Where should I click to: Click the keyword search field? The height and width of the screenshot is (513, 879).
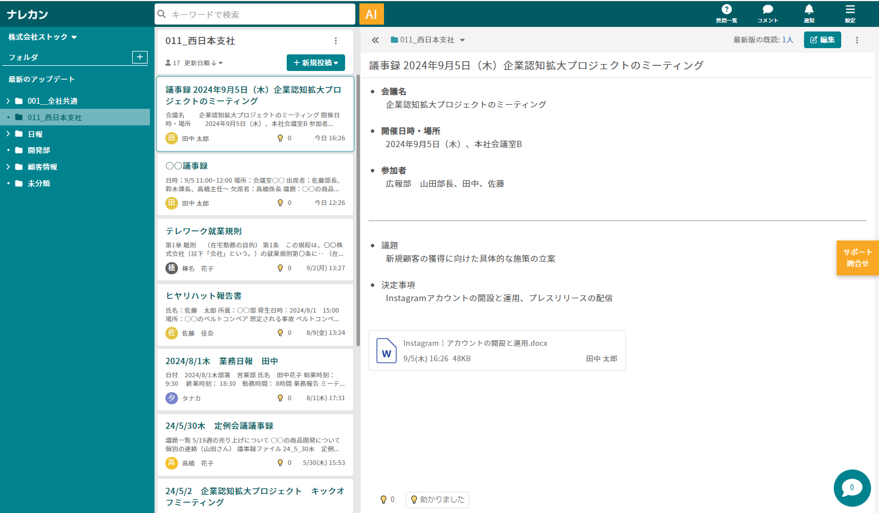click(255, 14)
